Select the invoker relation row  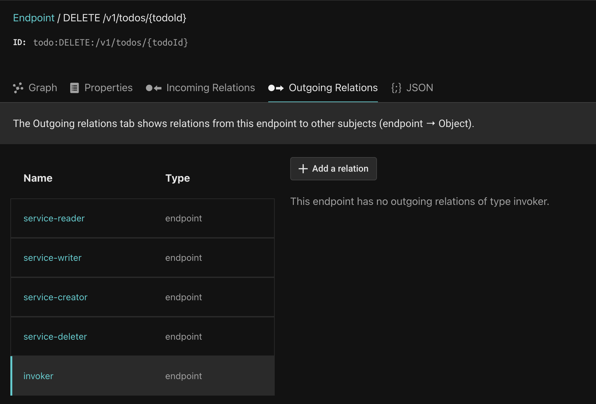(142, 376)
